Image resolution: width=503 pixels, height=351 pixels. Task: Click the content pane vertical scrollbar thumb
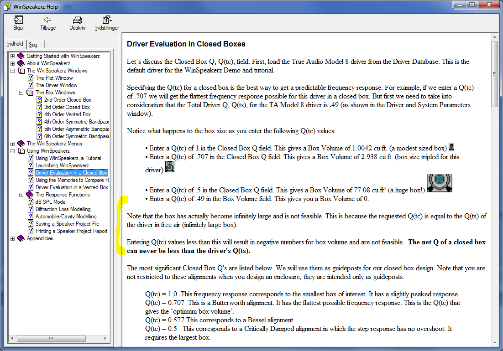pos(494,74)
